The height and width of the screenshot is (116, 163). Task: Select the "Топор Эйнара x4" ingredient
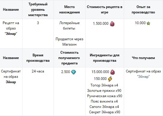click(x=104, y=85)
